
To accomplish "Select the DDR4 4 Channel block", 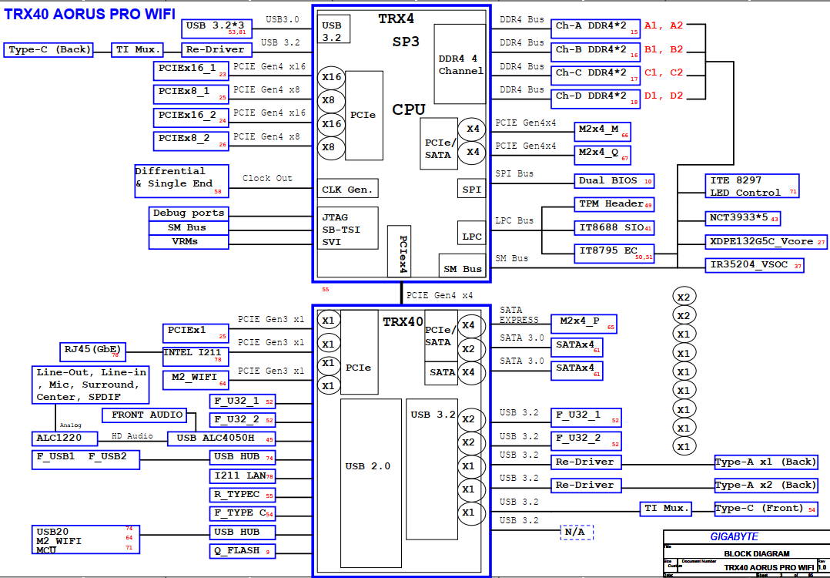I will 460,64.
